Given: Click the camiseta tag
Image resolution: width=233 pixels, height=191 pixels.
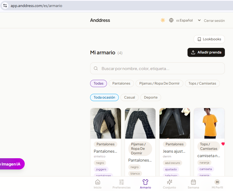Looking at the screenshot, I should click(205, 169).
